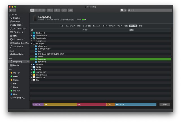Open AirDrop in the sidebar
The width and height of the screenshot is (181, 122).
click(x=16, y=21)
